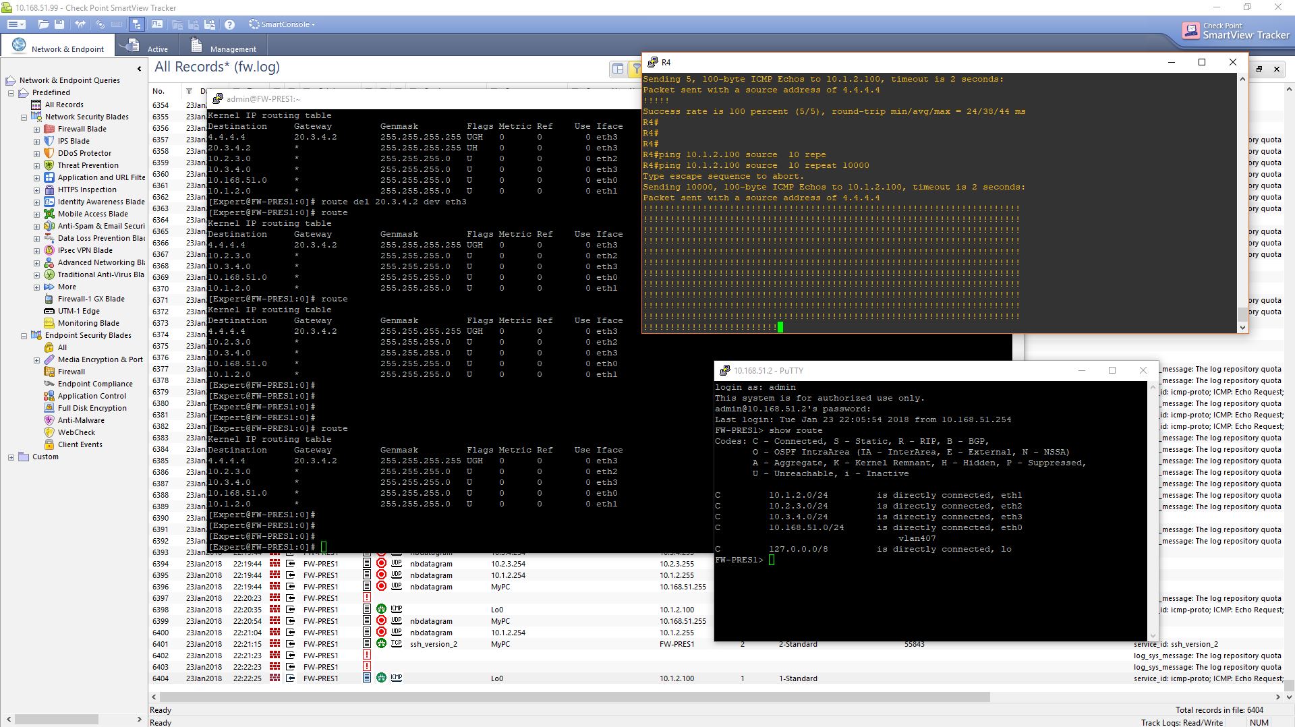Screen dimensions: 1295x727
Task: Open Full Disk Encryption query
Action: pyautogui.click(x=92, y=408)
